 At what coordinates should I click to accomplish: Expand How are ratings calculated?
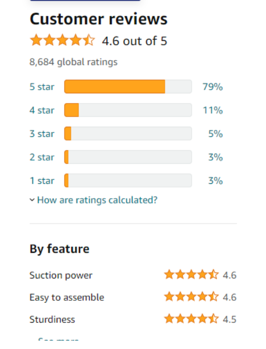click(x=97, y=200)
